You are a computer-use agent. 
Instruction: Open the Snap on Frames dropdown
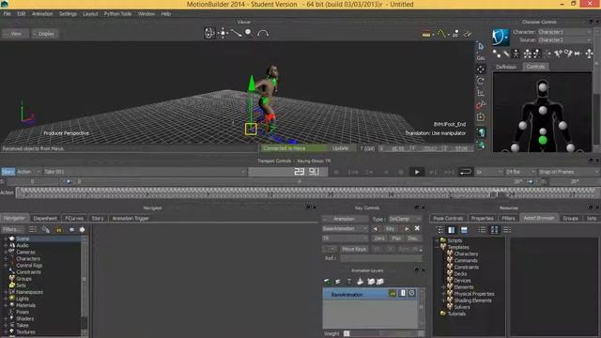(568, 172)
